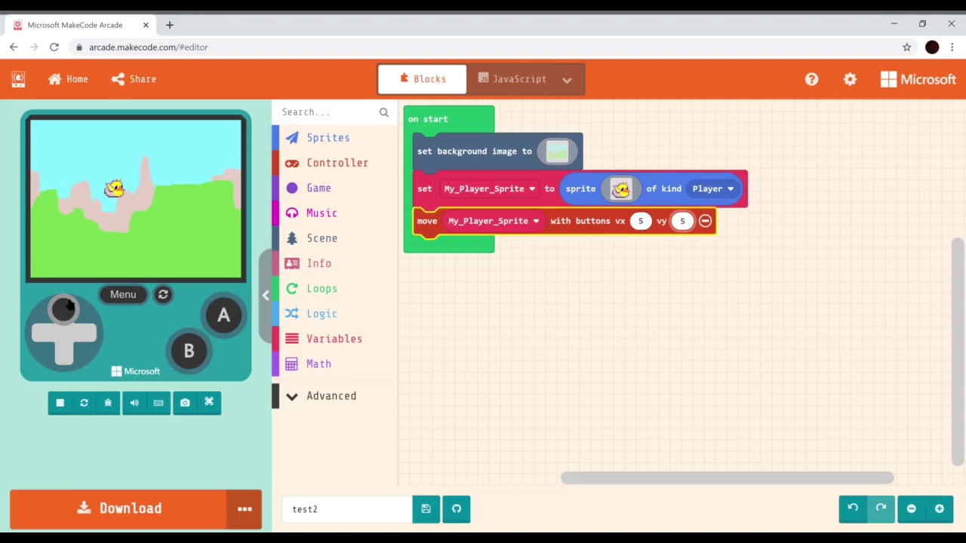Open the download options ellipsis menu
The image size is (966, 543).
coord(245,508)
